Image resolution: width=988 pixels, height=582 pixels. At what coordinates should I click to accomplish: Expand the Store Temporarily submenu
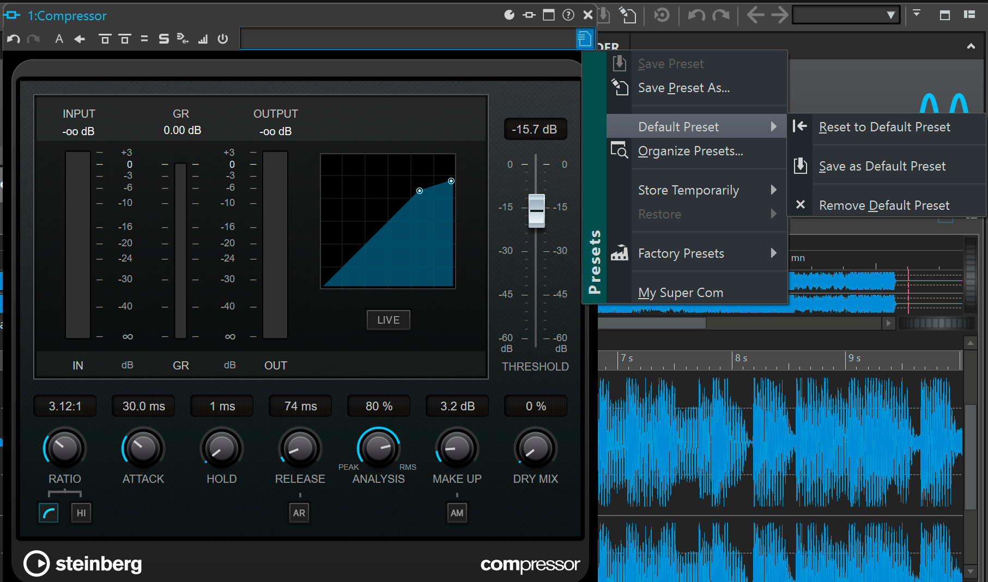689,190
